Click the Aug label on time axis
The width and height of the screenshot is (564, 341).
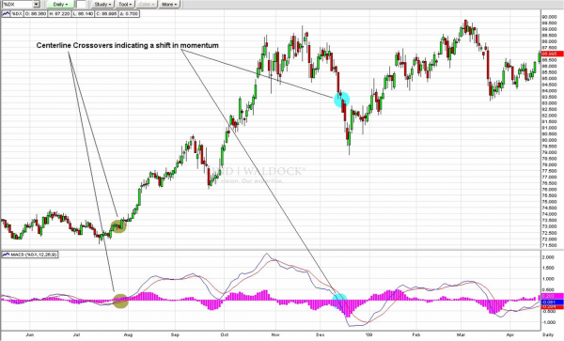pyautogui.click(x=128, y=334)
